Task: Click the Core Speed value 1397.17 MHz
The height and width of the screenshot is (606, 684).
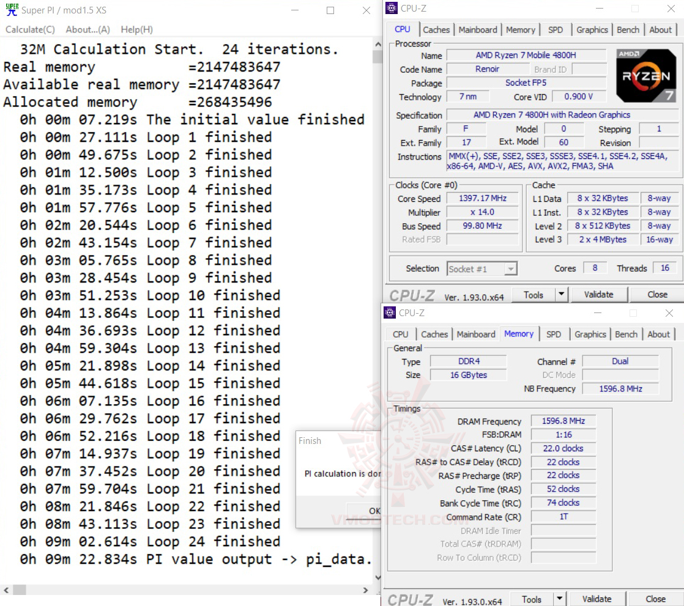Action: pos(483,198)
